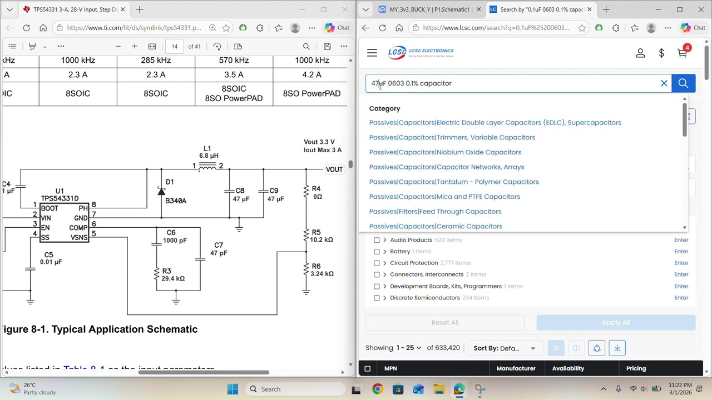This screenshot has height=400, width=712.
Task: Check the Development Boards, Kits, Programmers checkbox
Action: tap(377, 286)
